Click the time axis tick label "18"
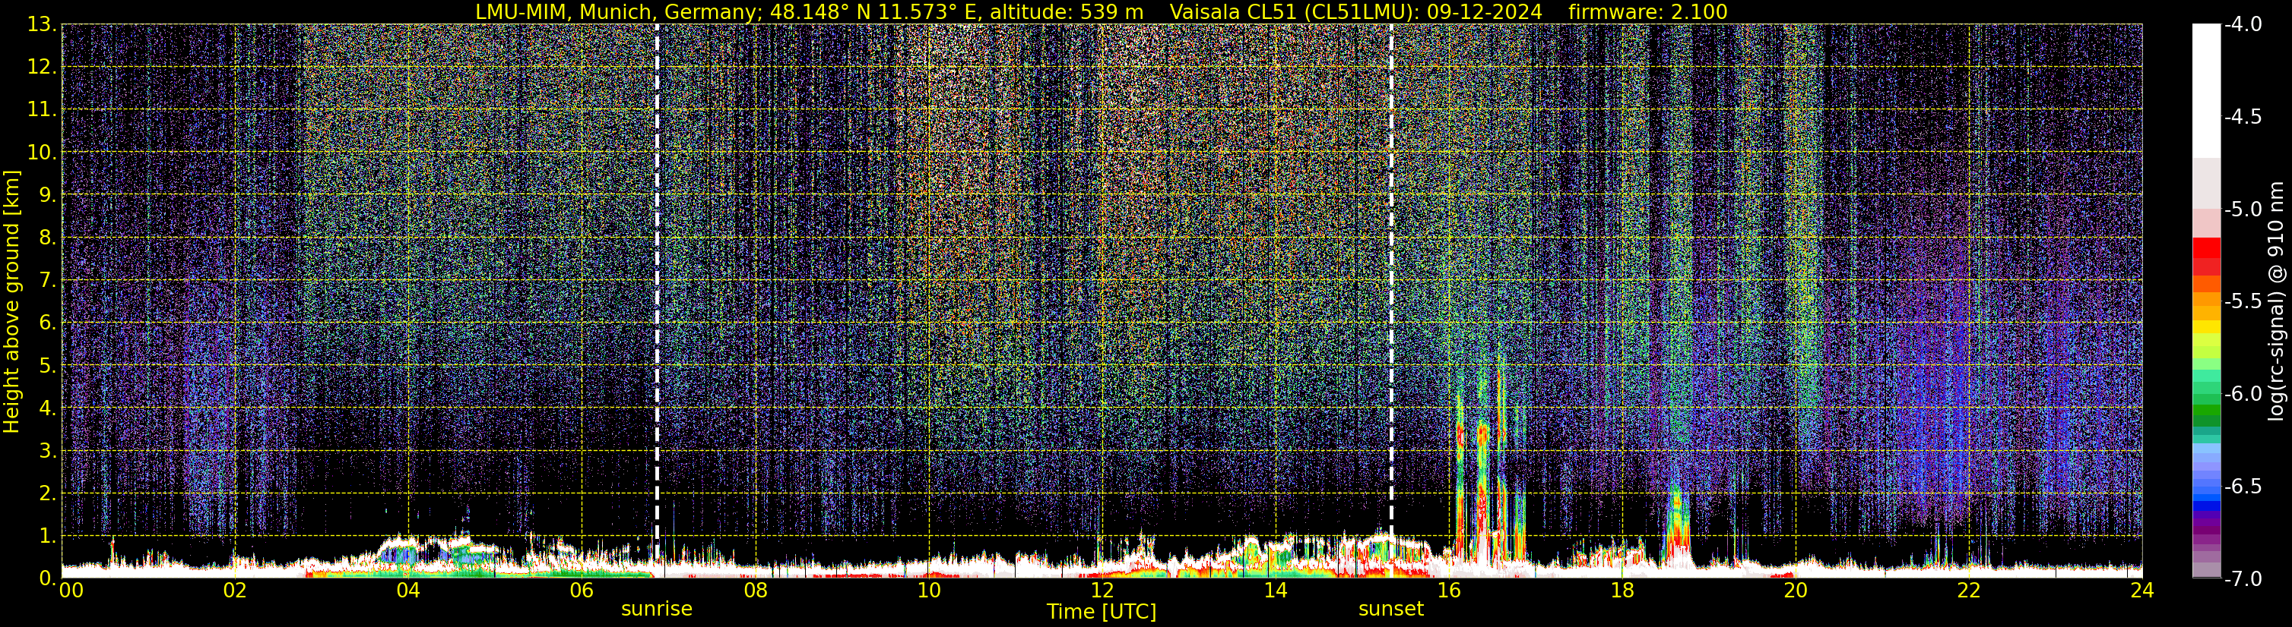The height and width of the screenshot is (627, 2292). pyautogui.click(x=1622, y=591)
